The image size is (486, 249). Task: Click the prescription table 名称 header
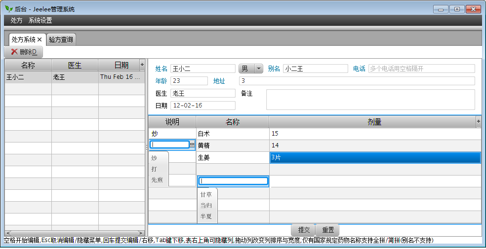coord(233,122)
